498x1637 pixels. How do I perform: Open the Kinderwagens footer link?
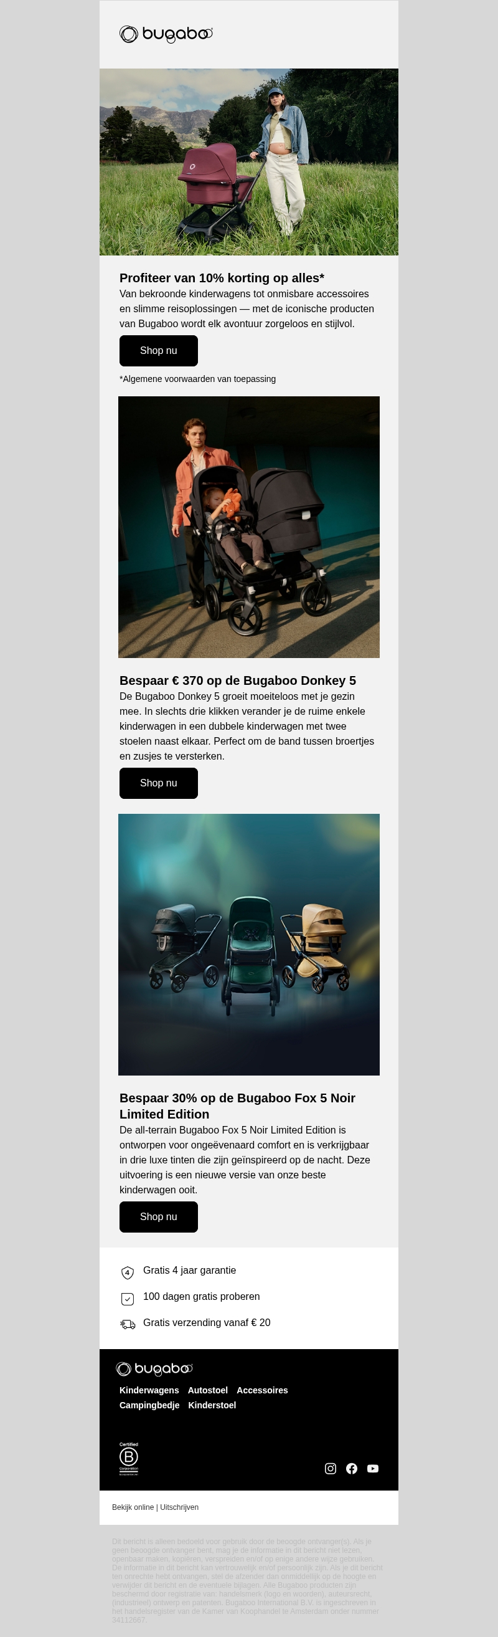pos(149,1390)
